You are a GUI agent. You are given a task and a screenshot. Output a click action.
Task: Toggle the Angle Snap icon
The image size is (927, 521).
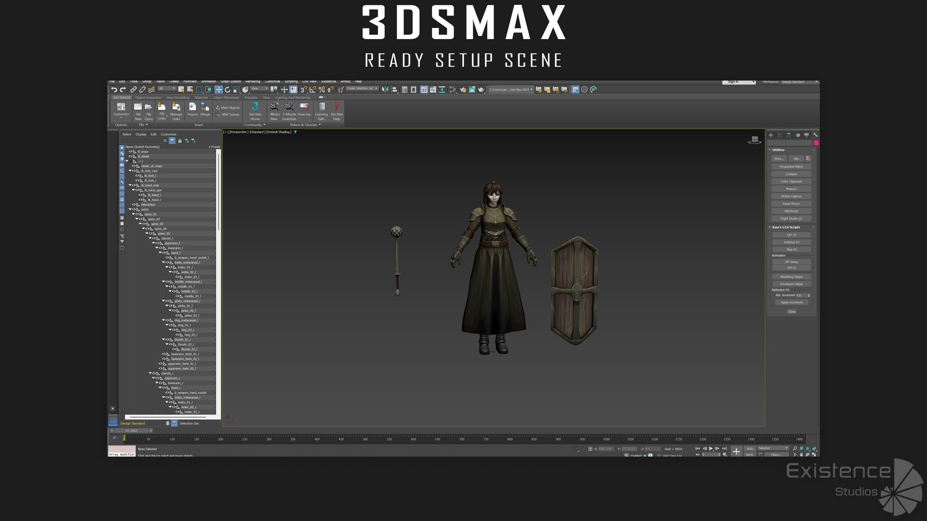click(313, 90)
